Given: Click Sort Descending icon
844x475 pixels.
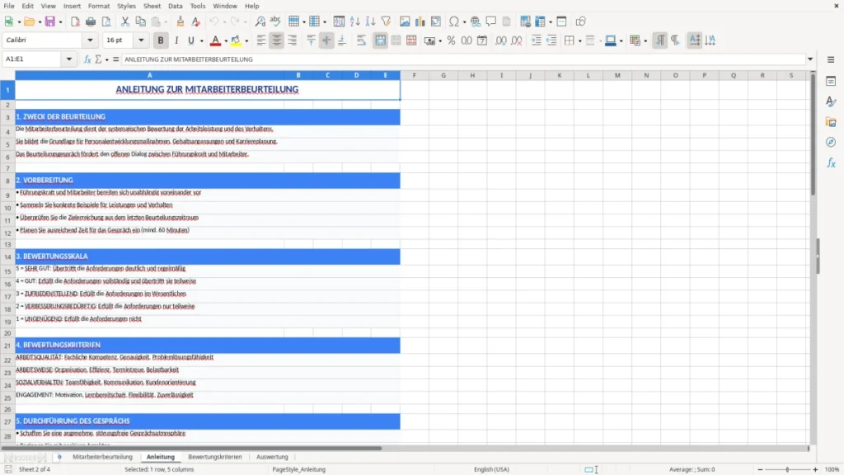Looking at the screenshot, I should pyautogui.click(x=370, y=21).
